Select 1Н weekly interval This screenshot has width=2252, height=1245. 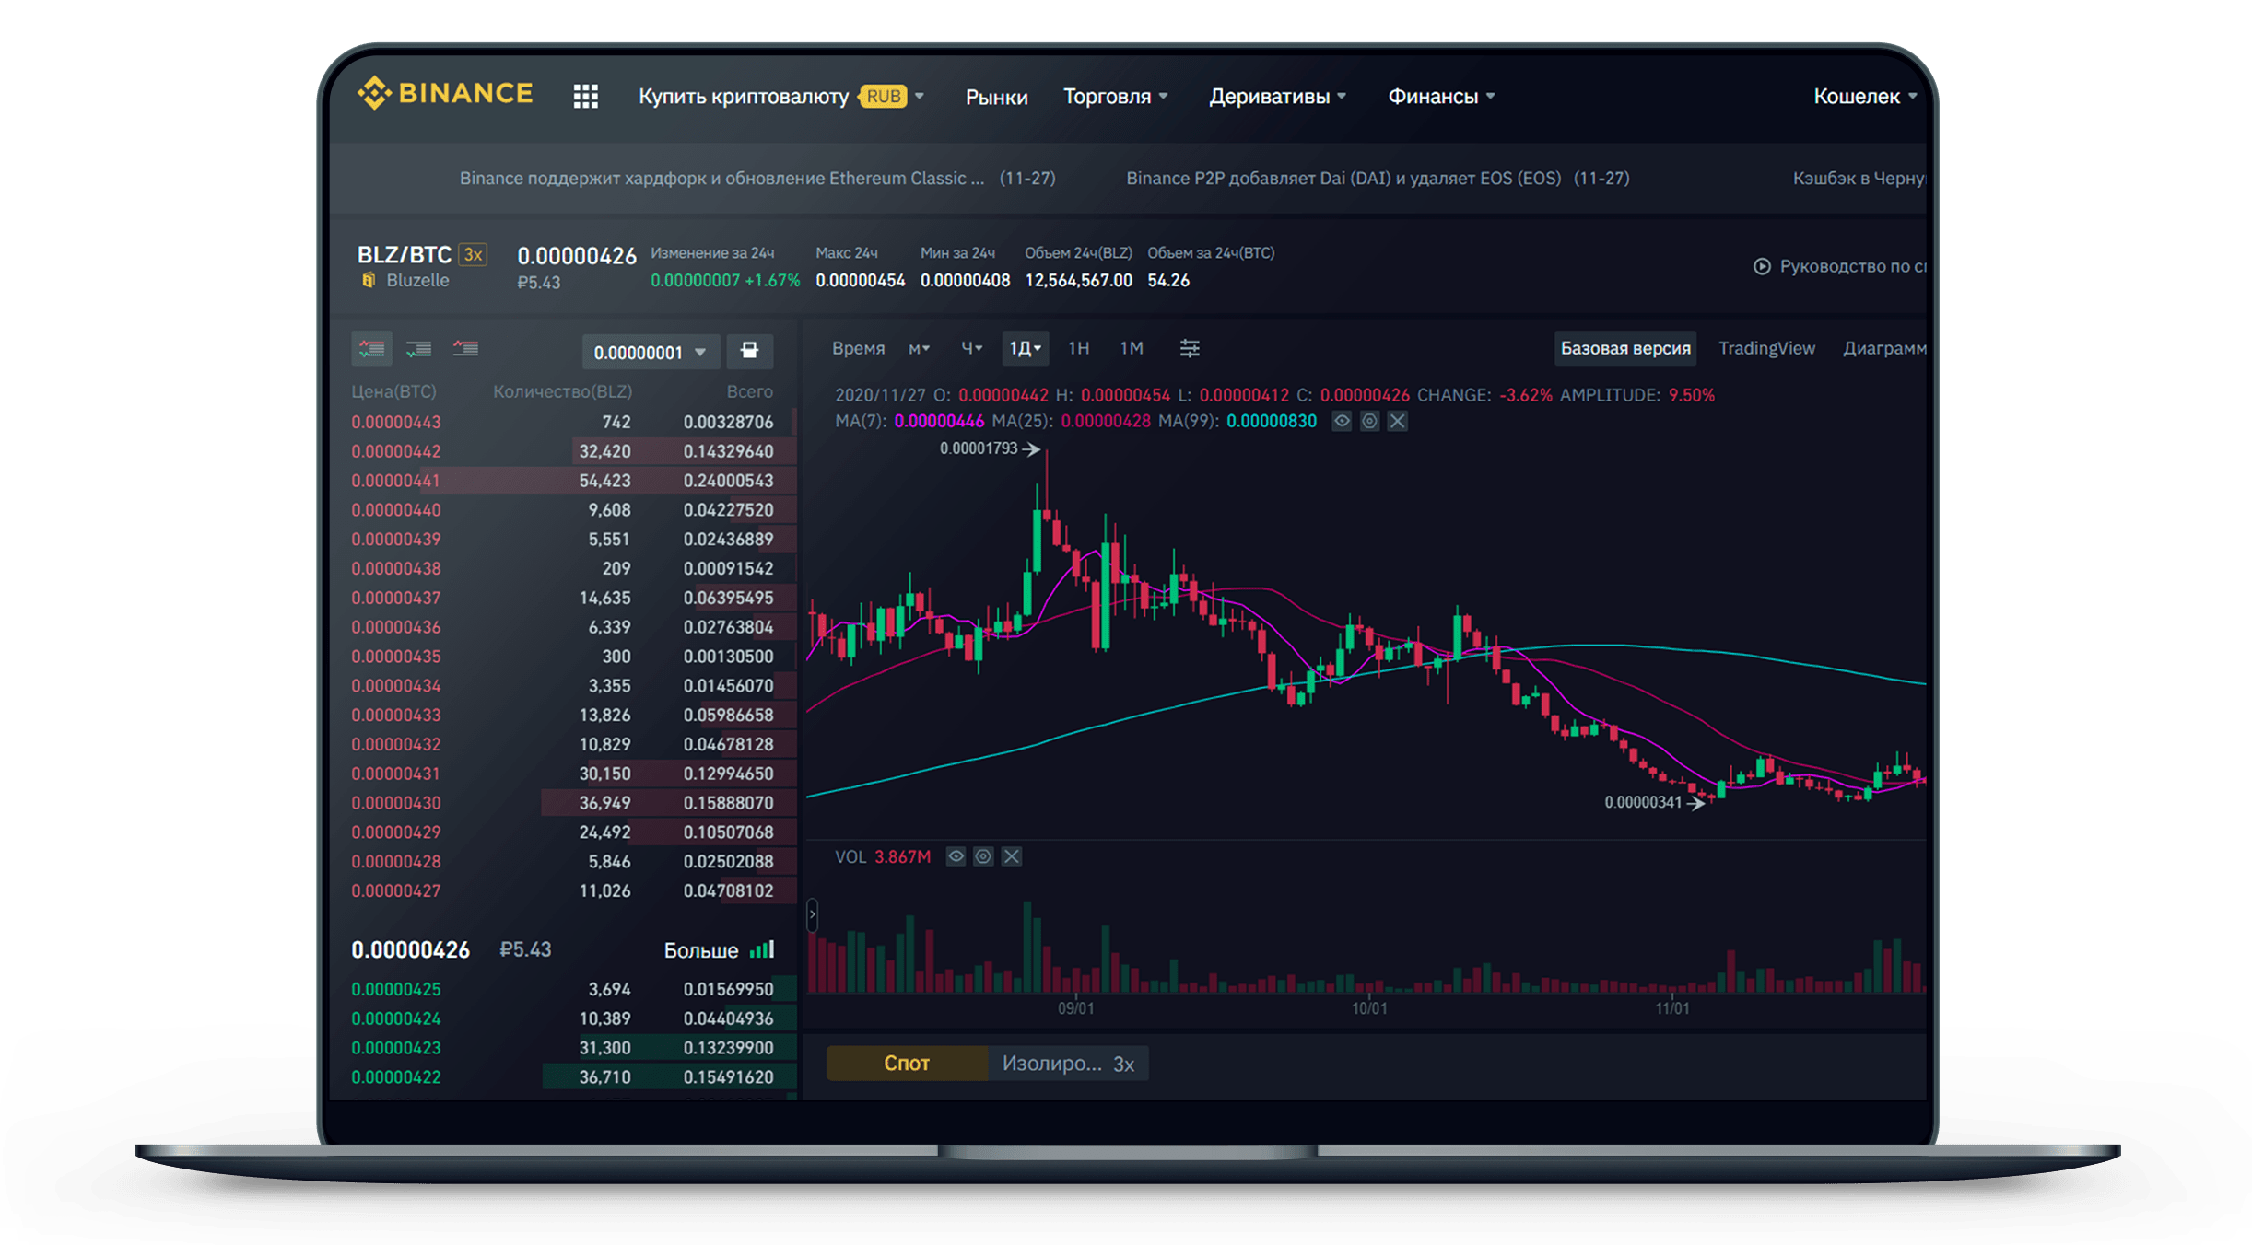click(x=1078, y=348)
